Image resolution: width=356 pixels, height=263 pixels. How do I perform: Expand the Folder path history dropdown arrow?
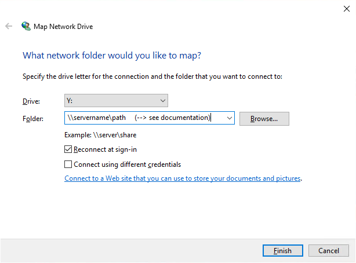coord(230,118)
